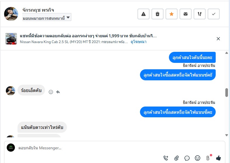Open the 'ดูโฆษณา' ad link
This screenshot has width=230, height=163.
click(139, 42)
